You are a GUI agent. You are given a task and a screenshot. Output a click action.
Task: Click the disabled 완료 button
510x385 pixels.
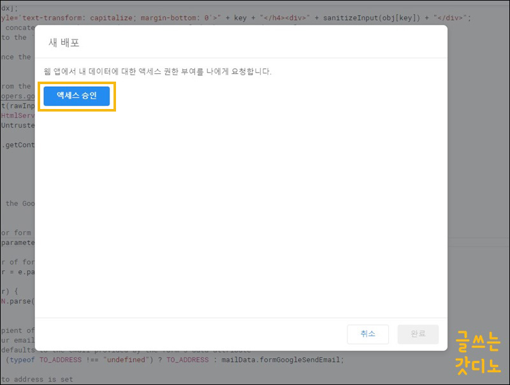pyautogui.click(x=418, y=334)
